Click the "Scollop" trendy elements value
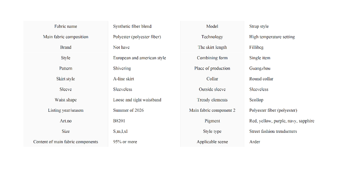Screen dimensions: 347x174 click(x=256, y=100)
